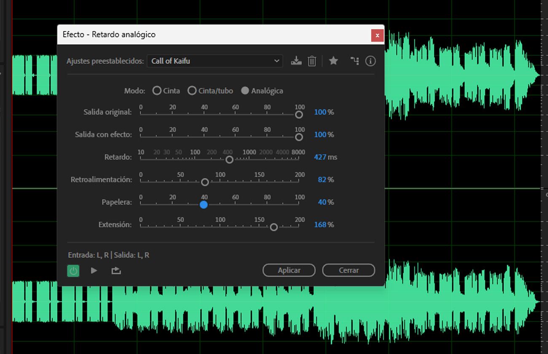This screenshot has width=548, height=354.
Task: Click the Aplicar button
Action: [289, 270]
